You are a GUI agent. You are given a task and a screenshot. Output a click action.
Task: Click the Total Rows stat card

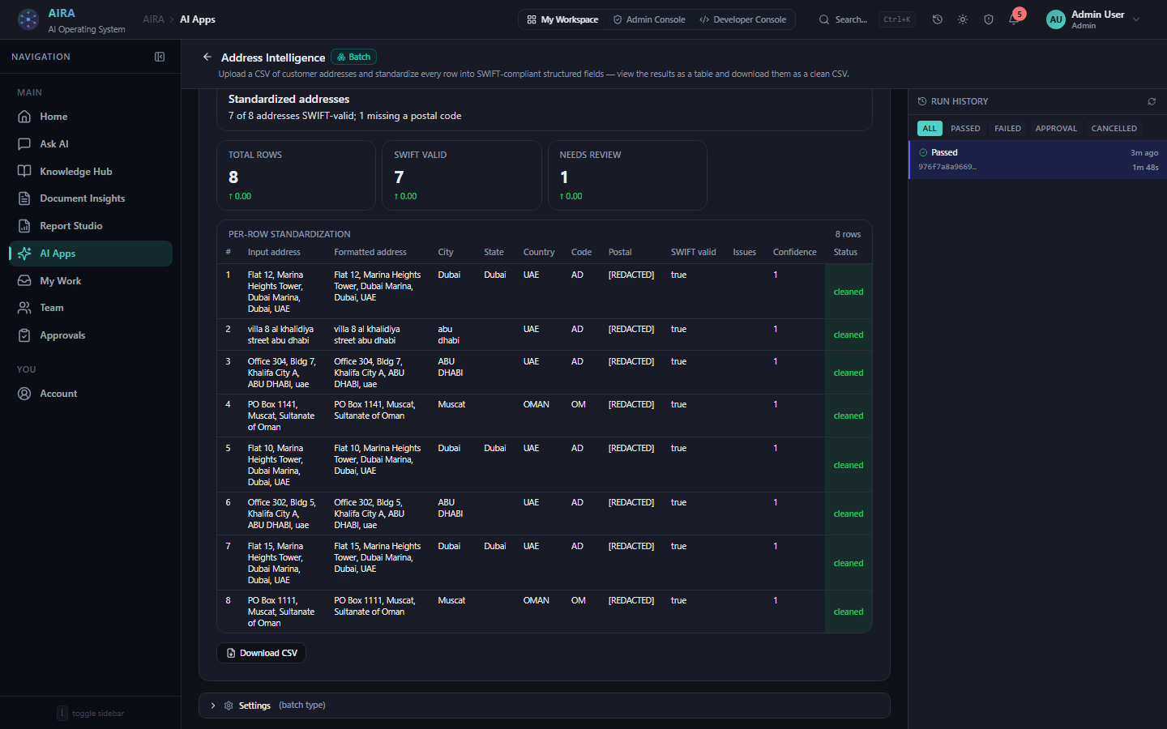point(296,175)
